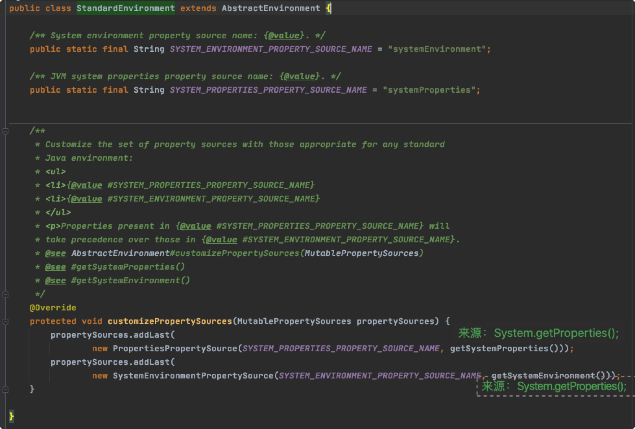Click the first propertySources.addLast( call

113,335
